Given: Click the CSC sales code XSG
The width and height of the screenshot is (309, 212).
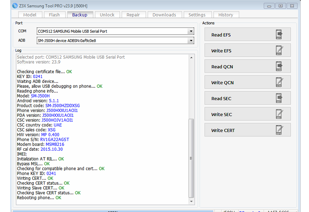Looking at the screenshot, I should (52, 130).
